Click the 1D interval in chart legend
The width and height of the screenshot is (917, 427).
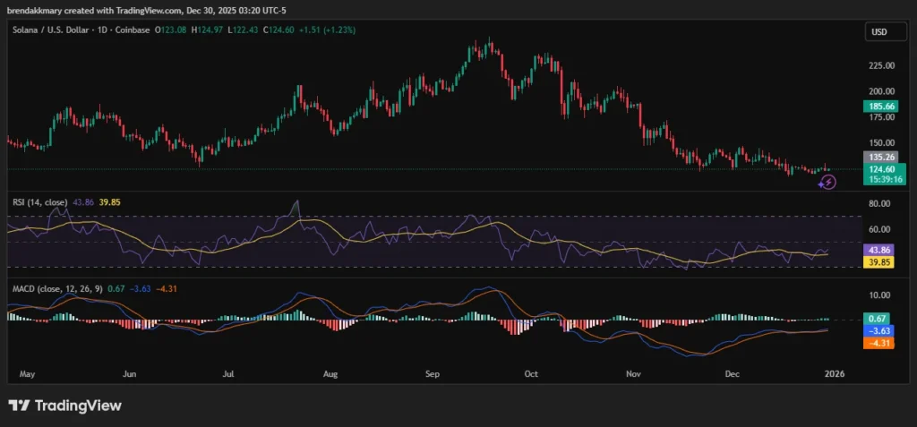(x=101, y=32)
